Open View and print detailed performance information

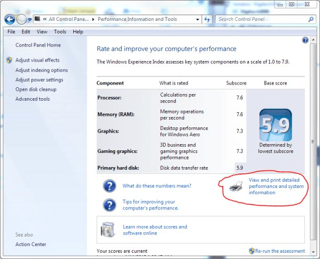[x=276, y=186]
